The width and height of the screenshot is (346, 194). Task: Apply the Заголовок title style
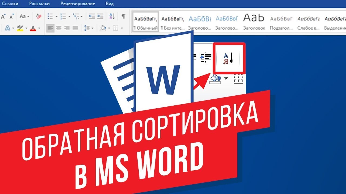[254, 22]
